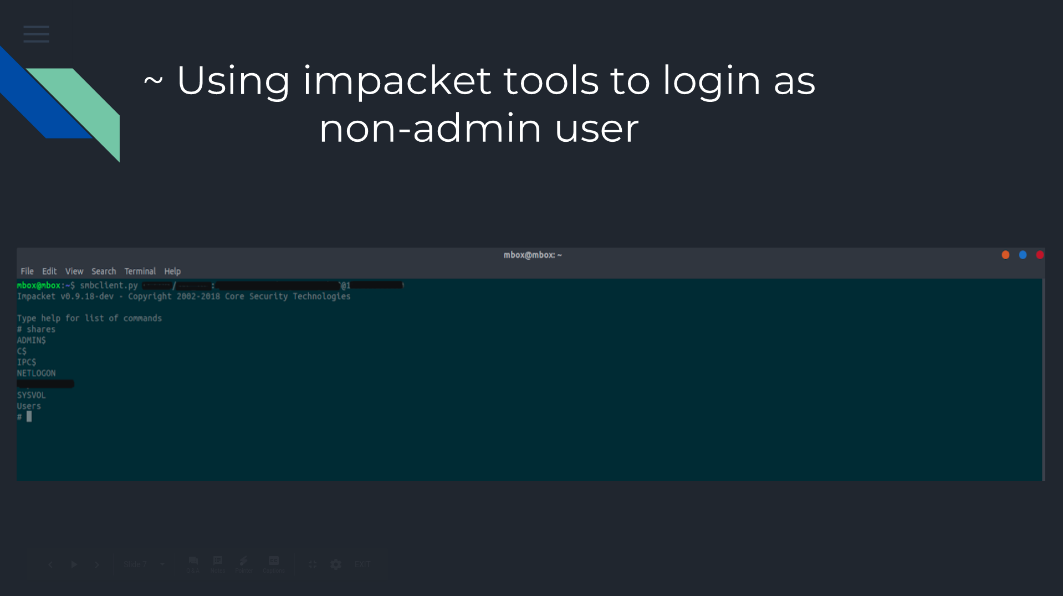1063x596 pixels.
Task: Open the Terminal menu in menu bar
Action: tap(140, 271)
